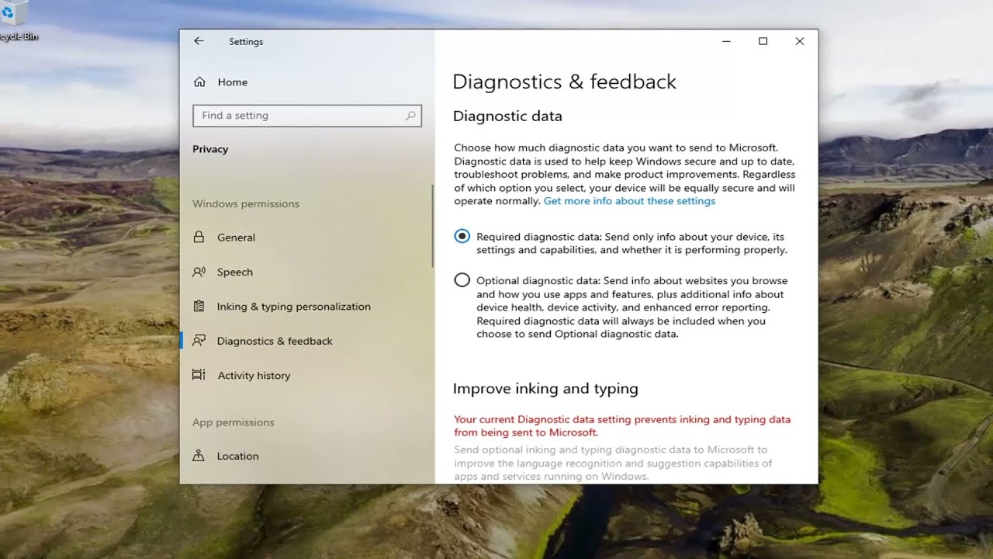Click the search magnifier in Find a setting
Viewport: 993px width, 559px height.
point(410,116)
